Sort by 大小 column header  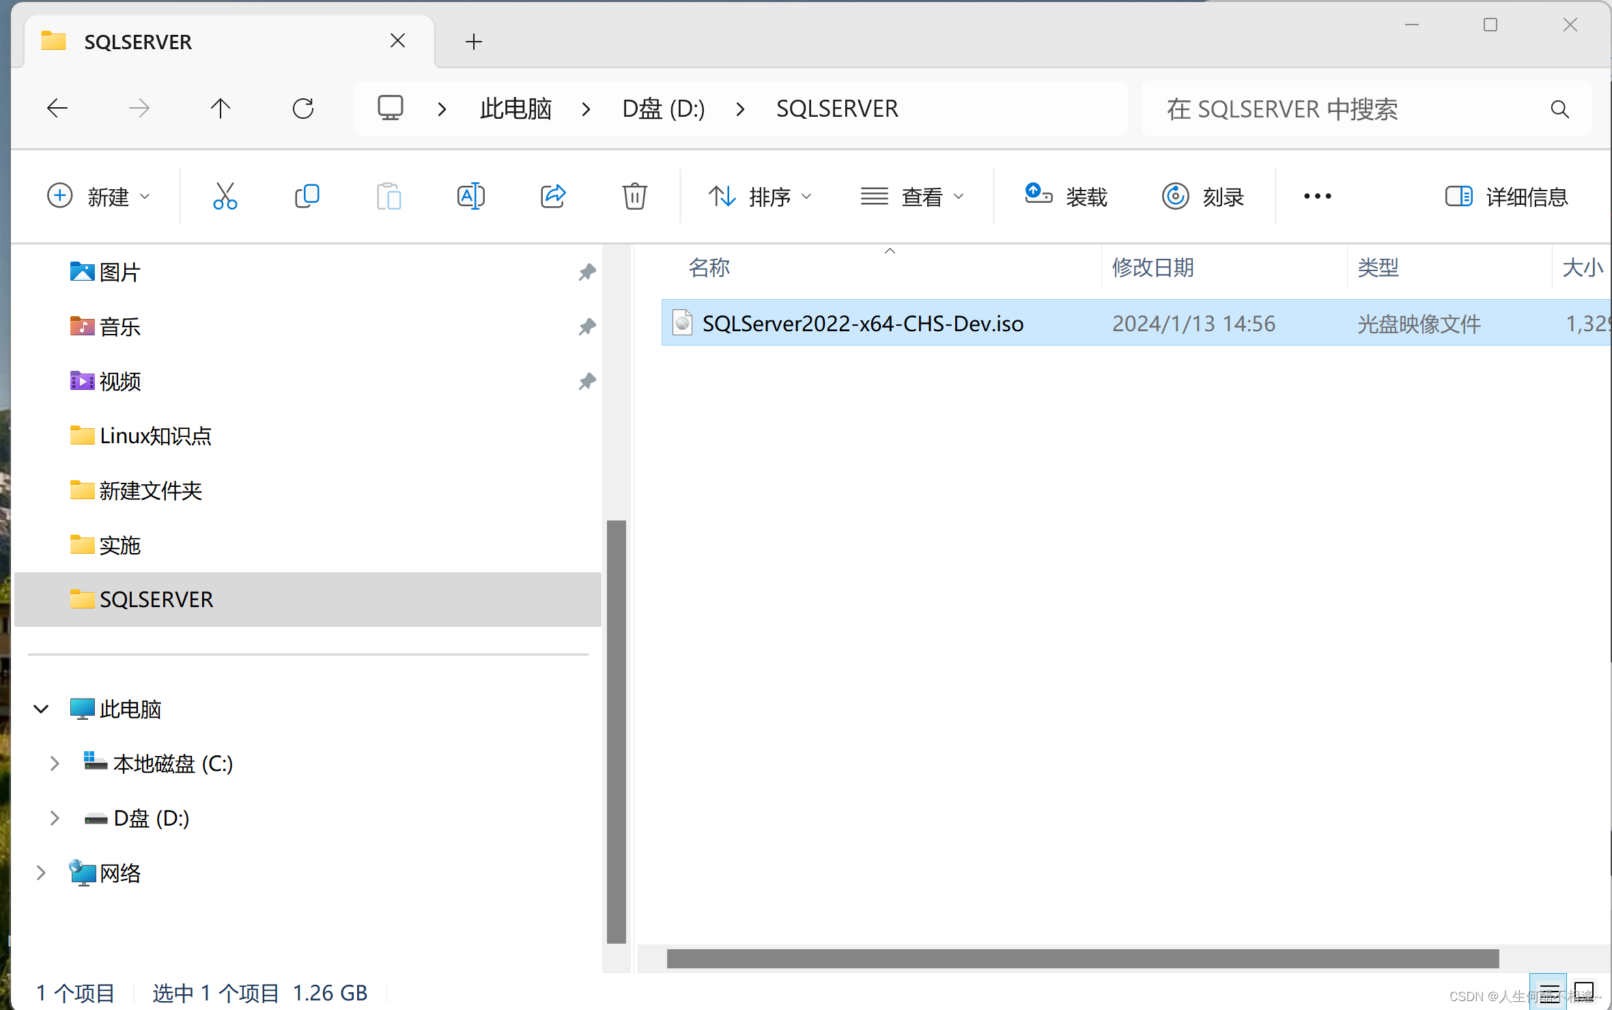point(1583,267)
